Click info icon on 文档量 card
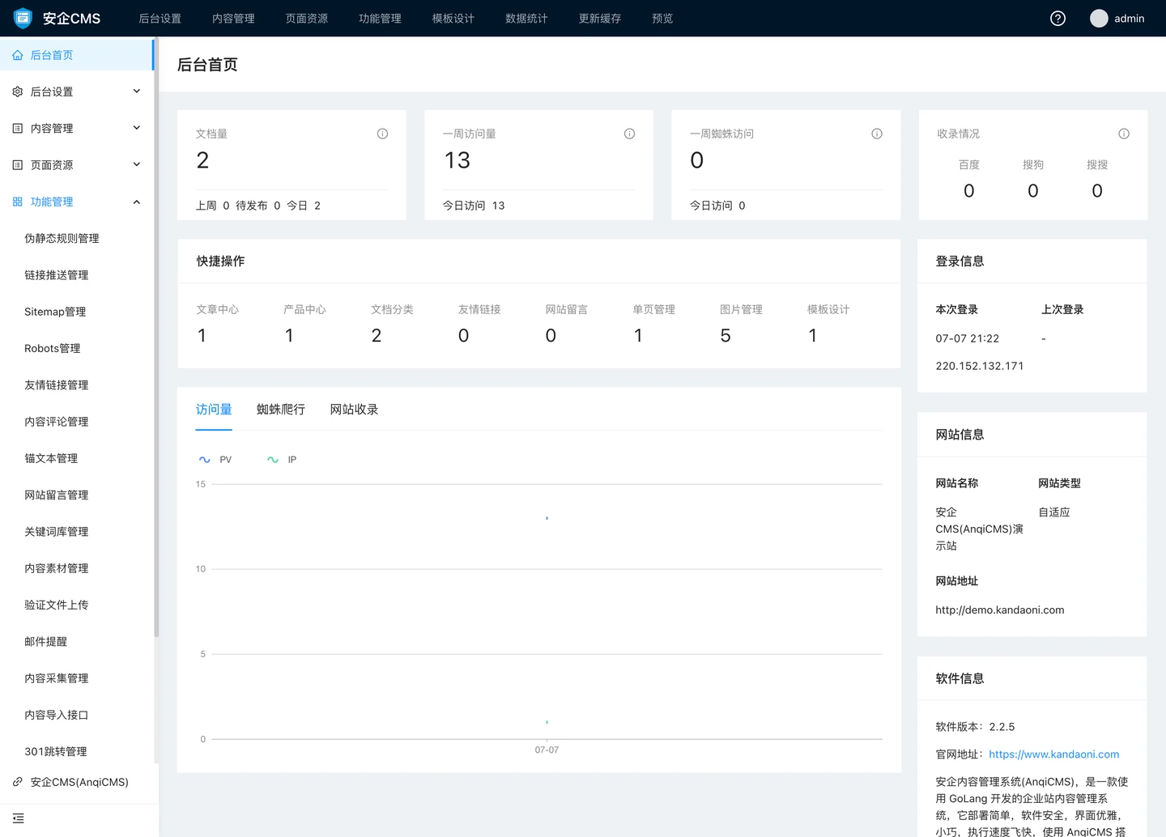This screenshot has height=837, width=1166. point(382,134)
